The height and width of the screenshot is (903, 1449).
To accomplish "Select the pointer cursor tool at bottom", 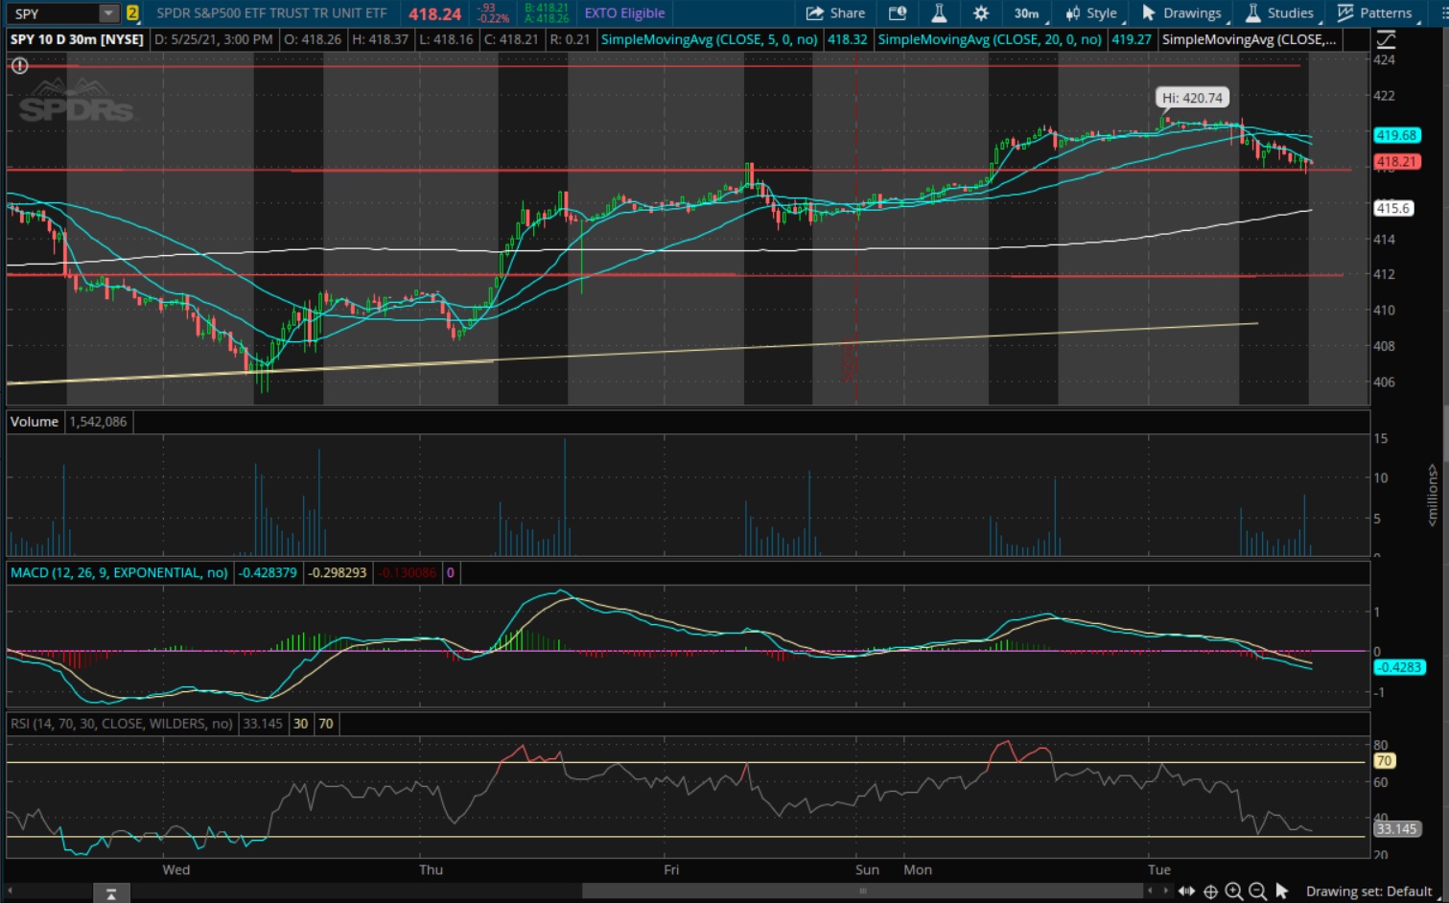I will [1282, 891].
